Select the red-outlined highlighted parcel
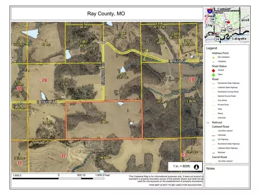 click(x=104, y=120)
